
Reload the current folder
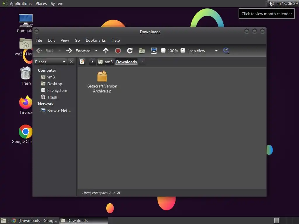tap(130, 51)
